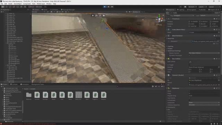
Task: Toggle the Is Kinematic checkbox
Action: click(190, 100)
